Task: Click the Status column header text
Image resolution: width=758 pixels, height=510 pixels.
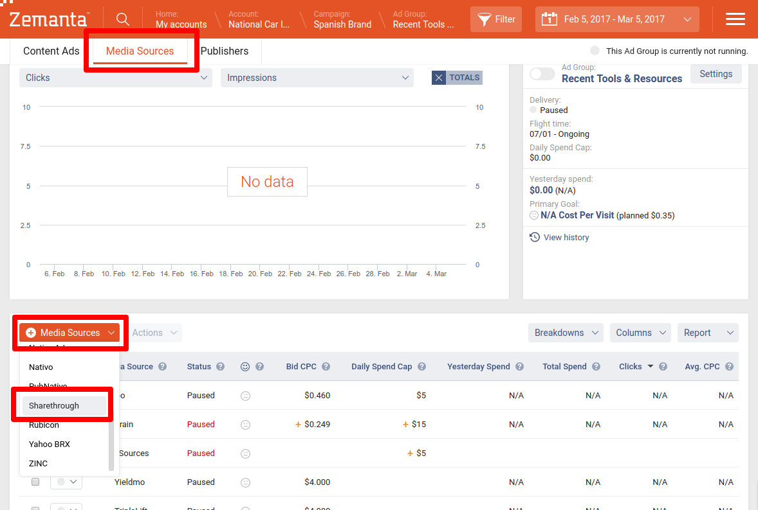Action: pyautogui.click(x=199, y=367)
